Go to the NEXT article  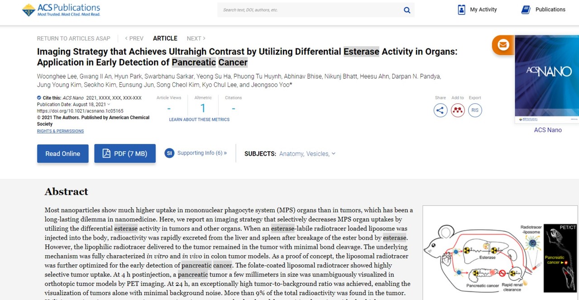tap(196, 38)
